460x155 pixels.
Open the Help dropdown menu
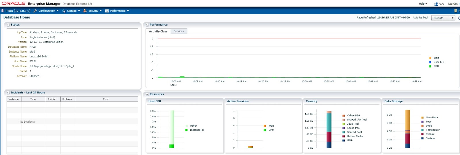click(x=423, y=4)
